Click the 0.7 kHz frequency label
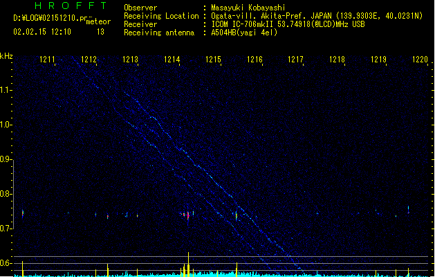435x277 pixels. [x=6, y=229]
